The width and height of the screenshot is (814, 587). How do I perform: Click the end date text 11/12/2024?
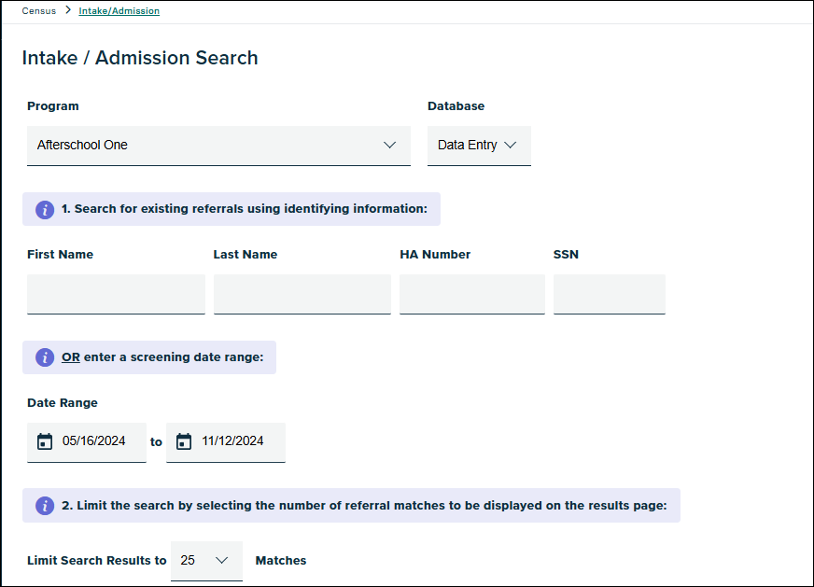[x=232, y=441]
